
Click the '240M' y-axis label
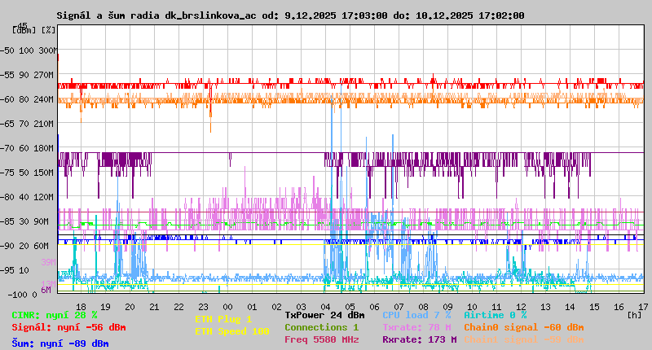coord(45,99)
